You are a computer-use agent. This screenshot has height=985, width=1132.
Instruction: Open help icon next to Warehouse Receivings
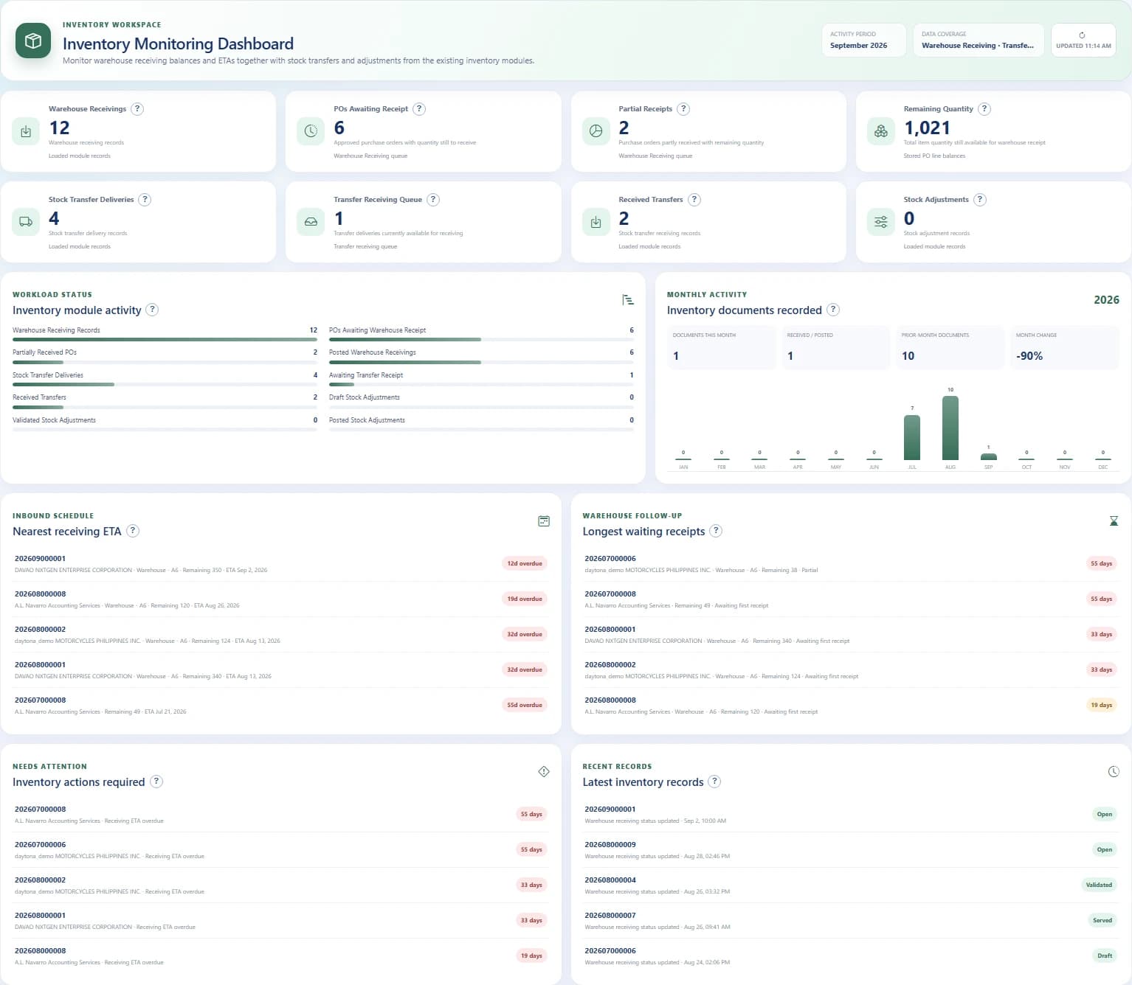coord(137,109)
